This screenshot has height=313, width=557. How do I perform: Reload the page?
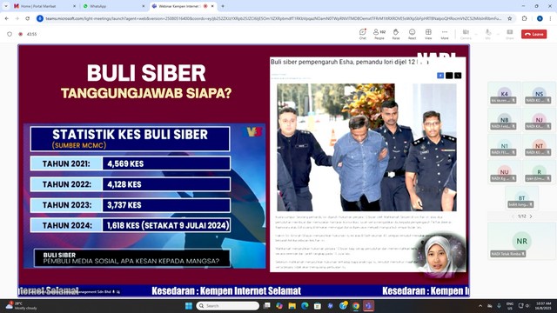[27, 18]
